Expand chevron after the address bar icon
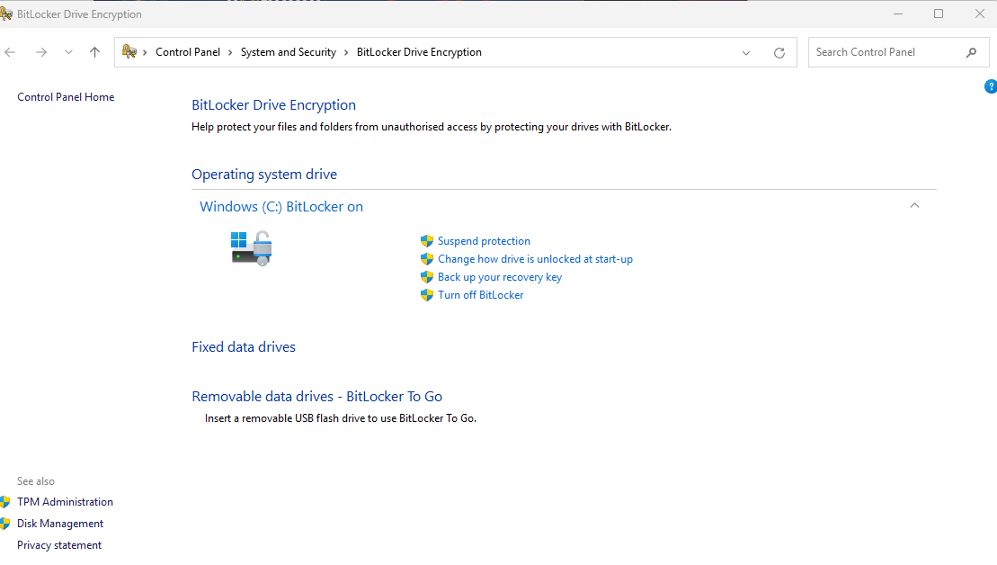 click(145, 52)
